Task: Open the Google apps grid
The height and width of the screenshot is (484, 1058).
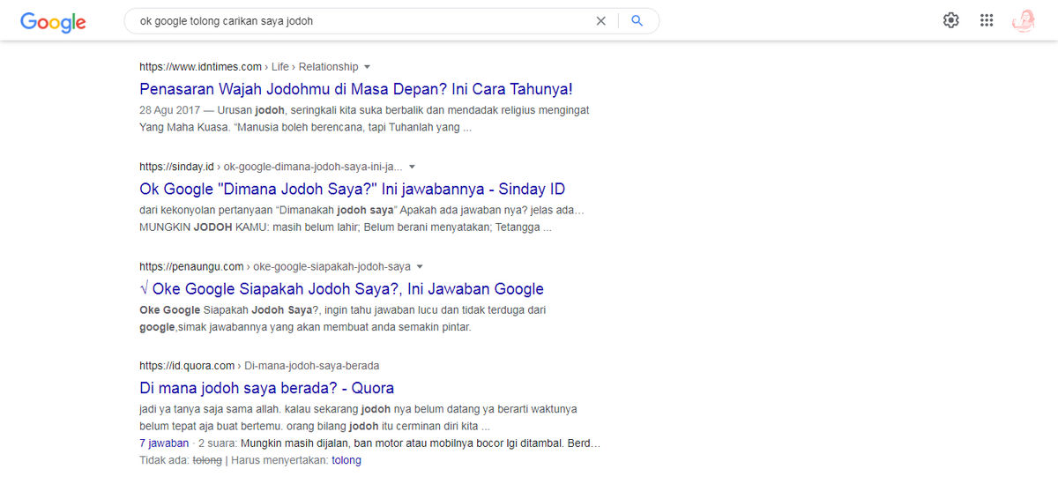Action: point(987,20)
